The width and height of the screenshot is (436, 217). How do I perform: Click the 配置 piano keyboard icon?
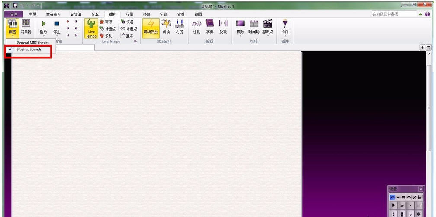13,24
